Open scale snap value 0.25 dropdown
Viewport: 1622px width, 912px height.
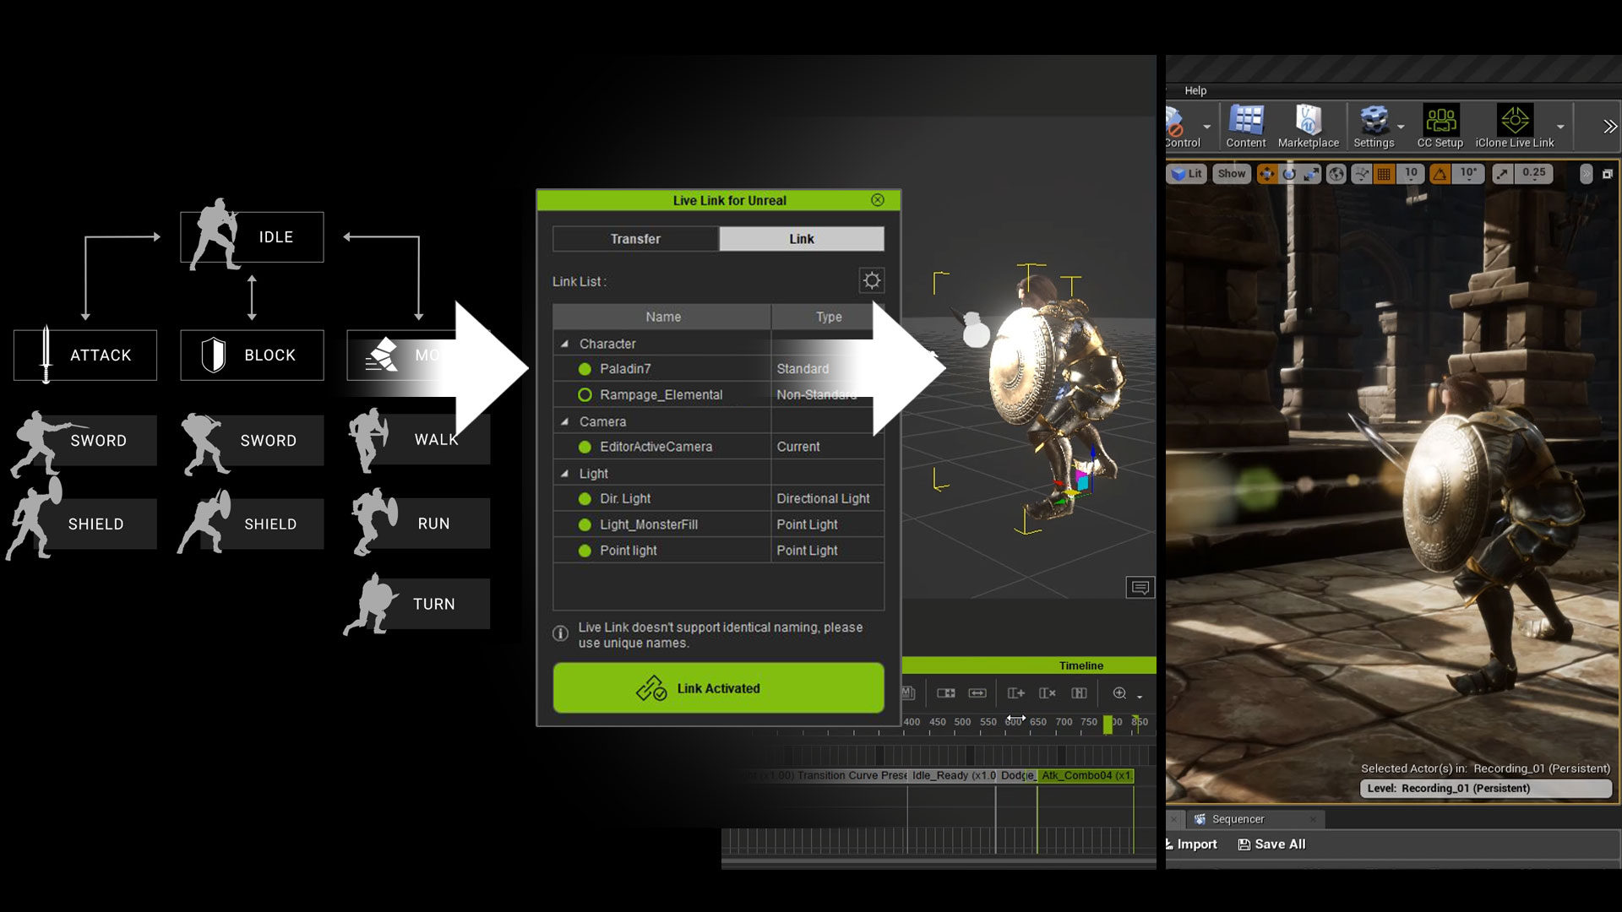[1534, 174]
